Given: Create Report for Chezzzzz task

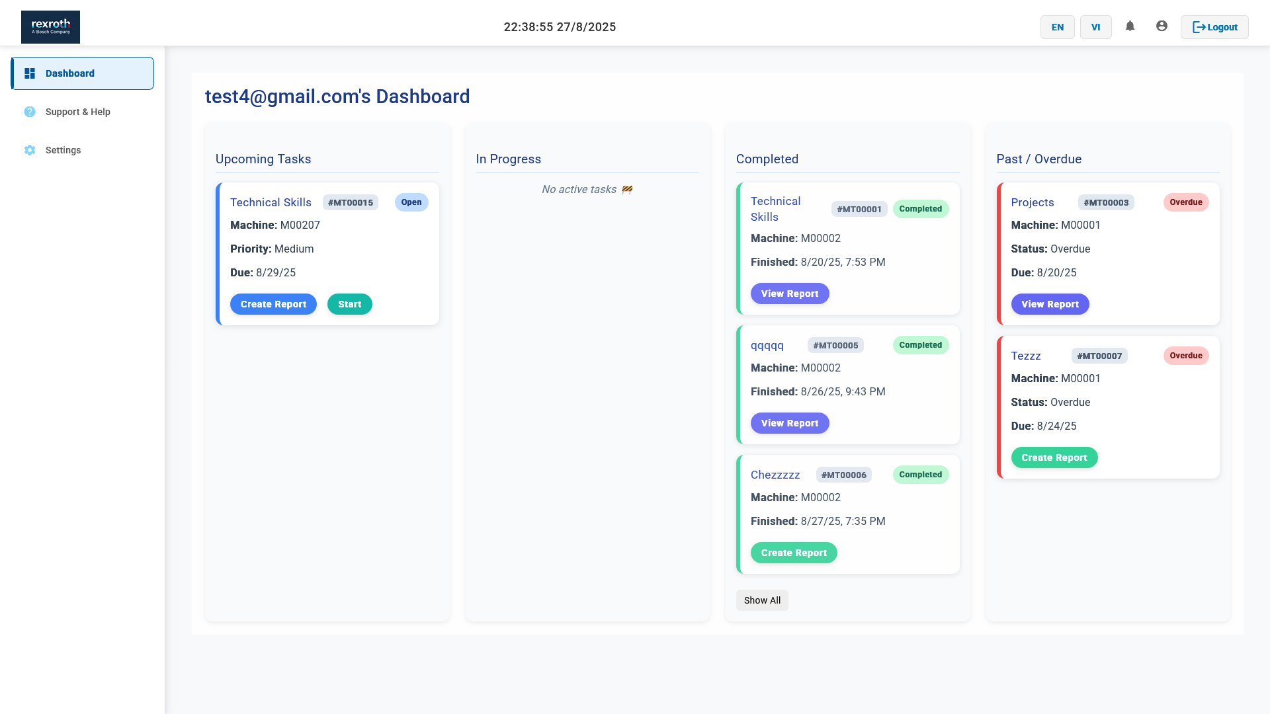Looking at the screenshot, I should (793, 553).
